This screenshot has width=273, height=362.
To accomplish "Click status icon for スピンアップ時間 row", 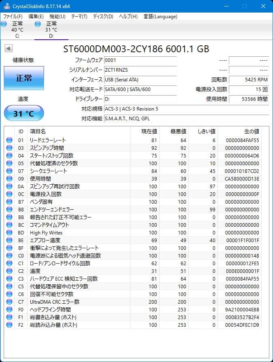I will tap(9, 148).
